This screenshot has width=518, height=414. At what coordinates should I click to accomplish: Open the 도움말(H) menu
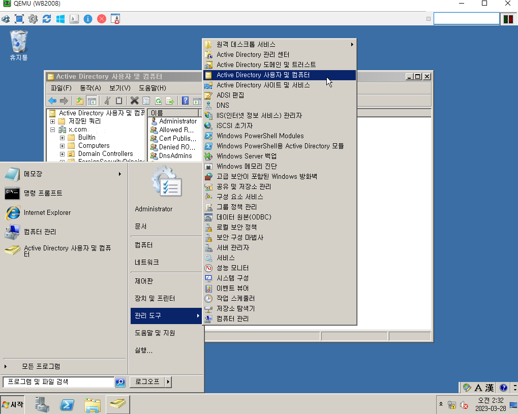pos(153,88)
